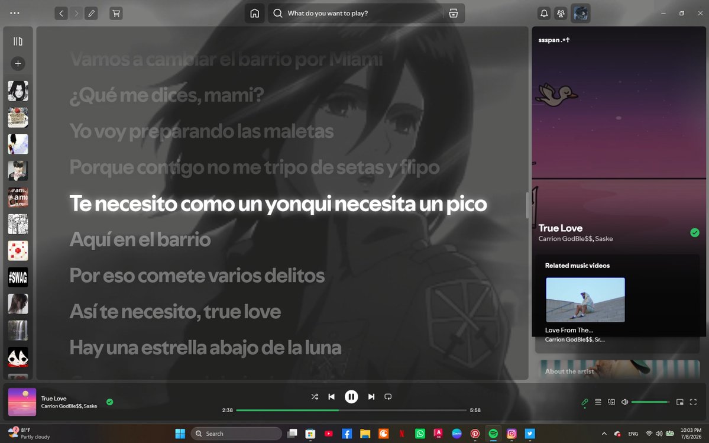Open the play queue icon
Viewport: 709px width, 443px height.
tap(598, 402)
